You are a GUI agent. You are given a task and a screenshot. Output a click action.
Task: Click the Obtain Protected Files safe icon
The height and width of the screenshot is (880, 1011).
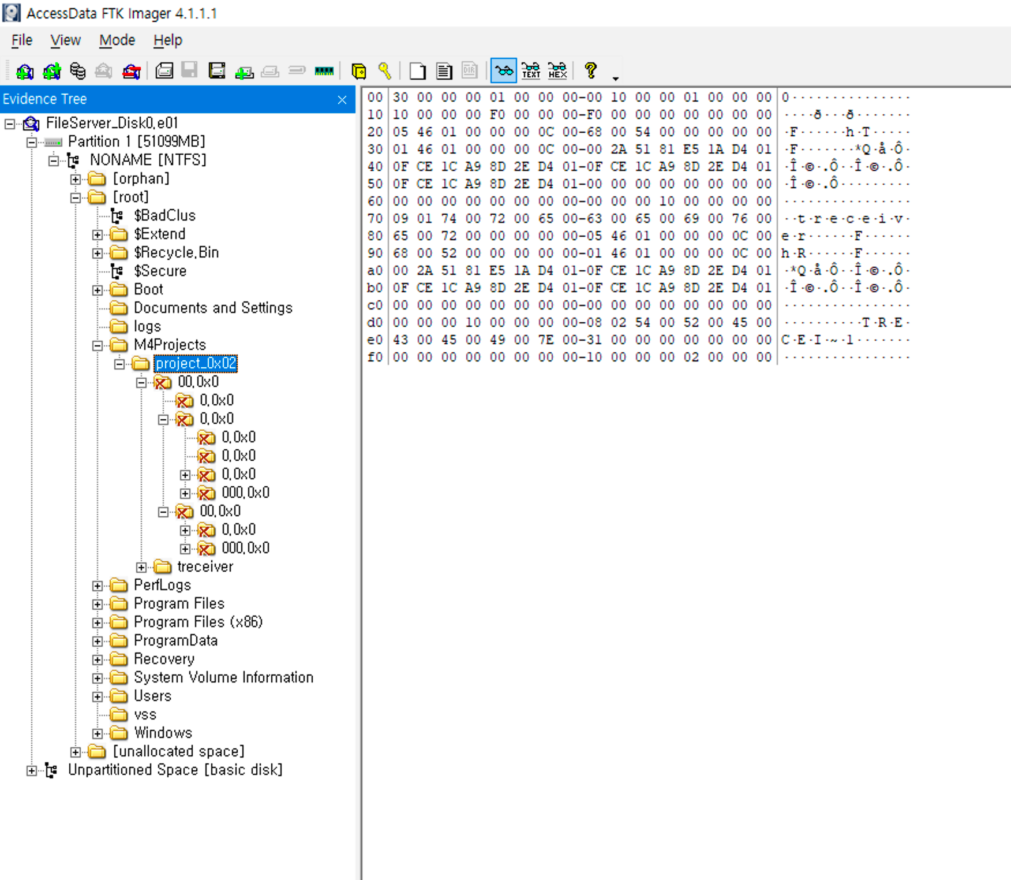click(x=358, y=71)
